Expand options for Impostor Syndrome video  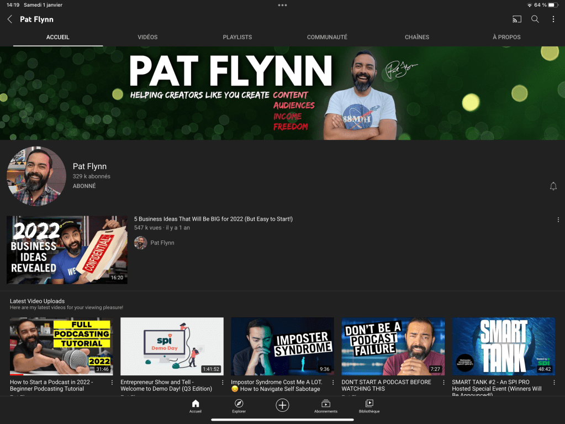pyautogui.click(x=333, y=382)
